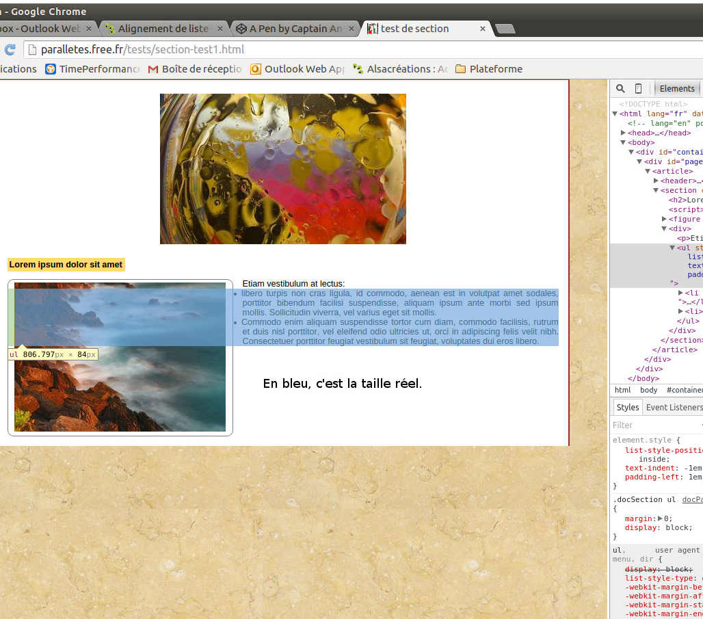Click the padding-left property in element.style
Viewport: 703px width, 619px height.
pyautogui.click(x=652, y=477)
